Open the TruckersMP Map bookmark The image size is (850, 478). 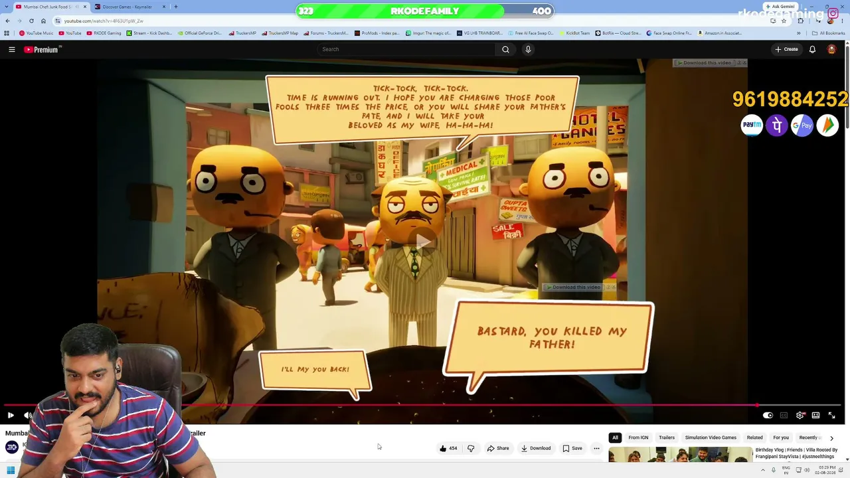[280, 33]
